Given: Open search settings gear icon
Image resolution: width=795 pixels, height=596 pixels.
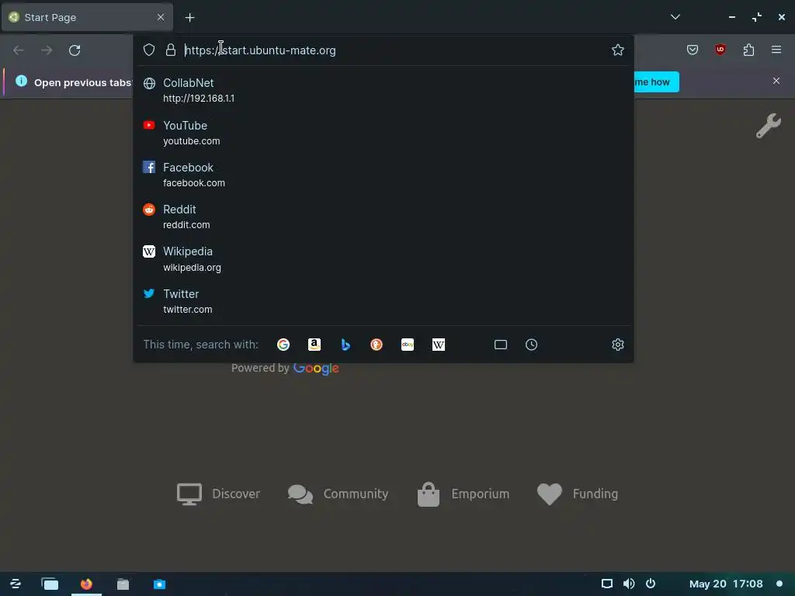Looking at the screenshot, I should (x=617, y=345).
